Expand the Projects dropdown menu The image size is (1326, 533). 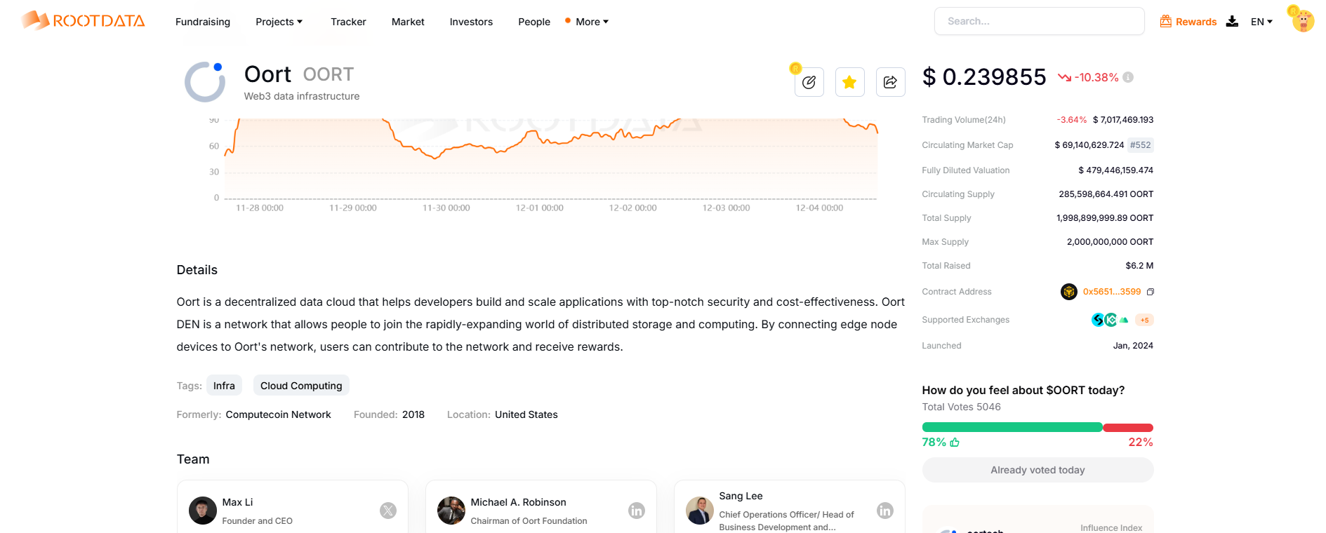pos(279,22)
